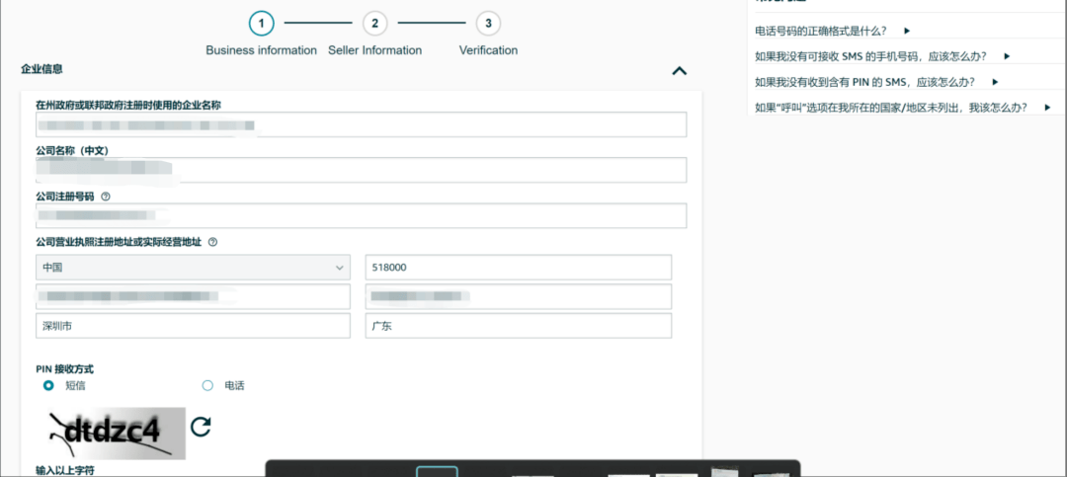
Task: Click the 深圳市 city field
Action: click(193, 326)
